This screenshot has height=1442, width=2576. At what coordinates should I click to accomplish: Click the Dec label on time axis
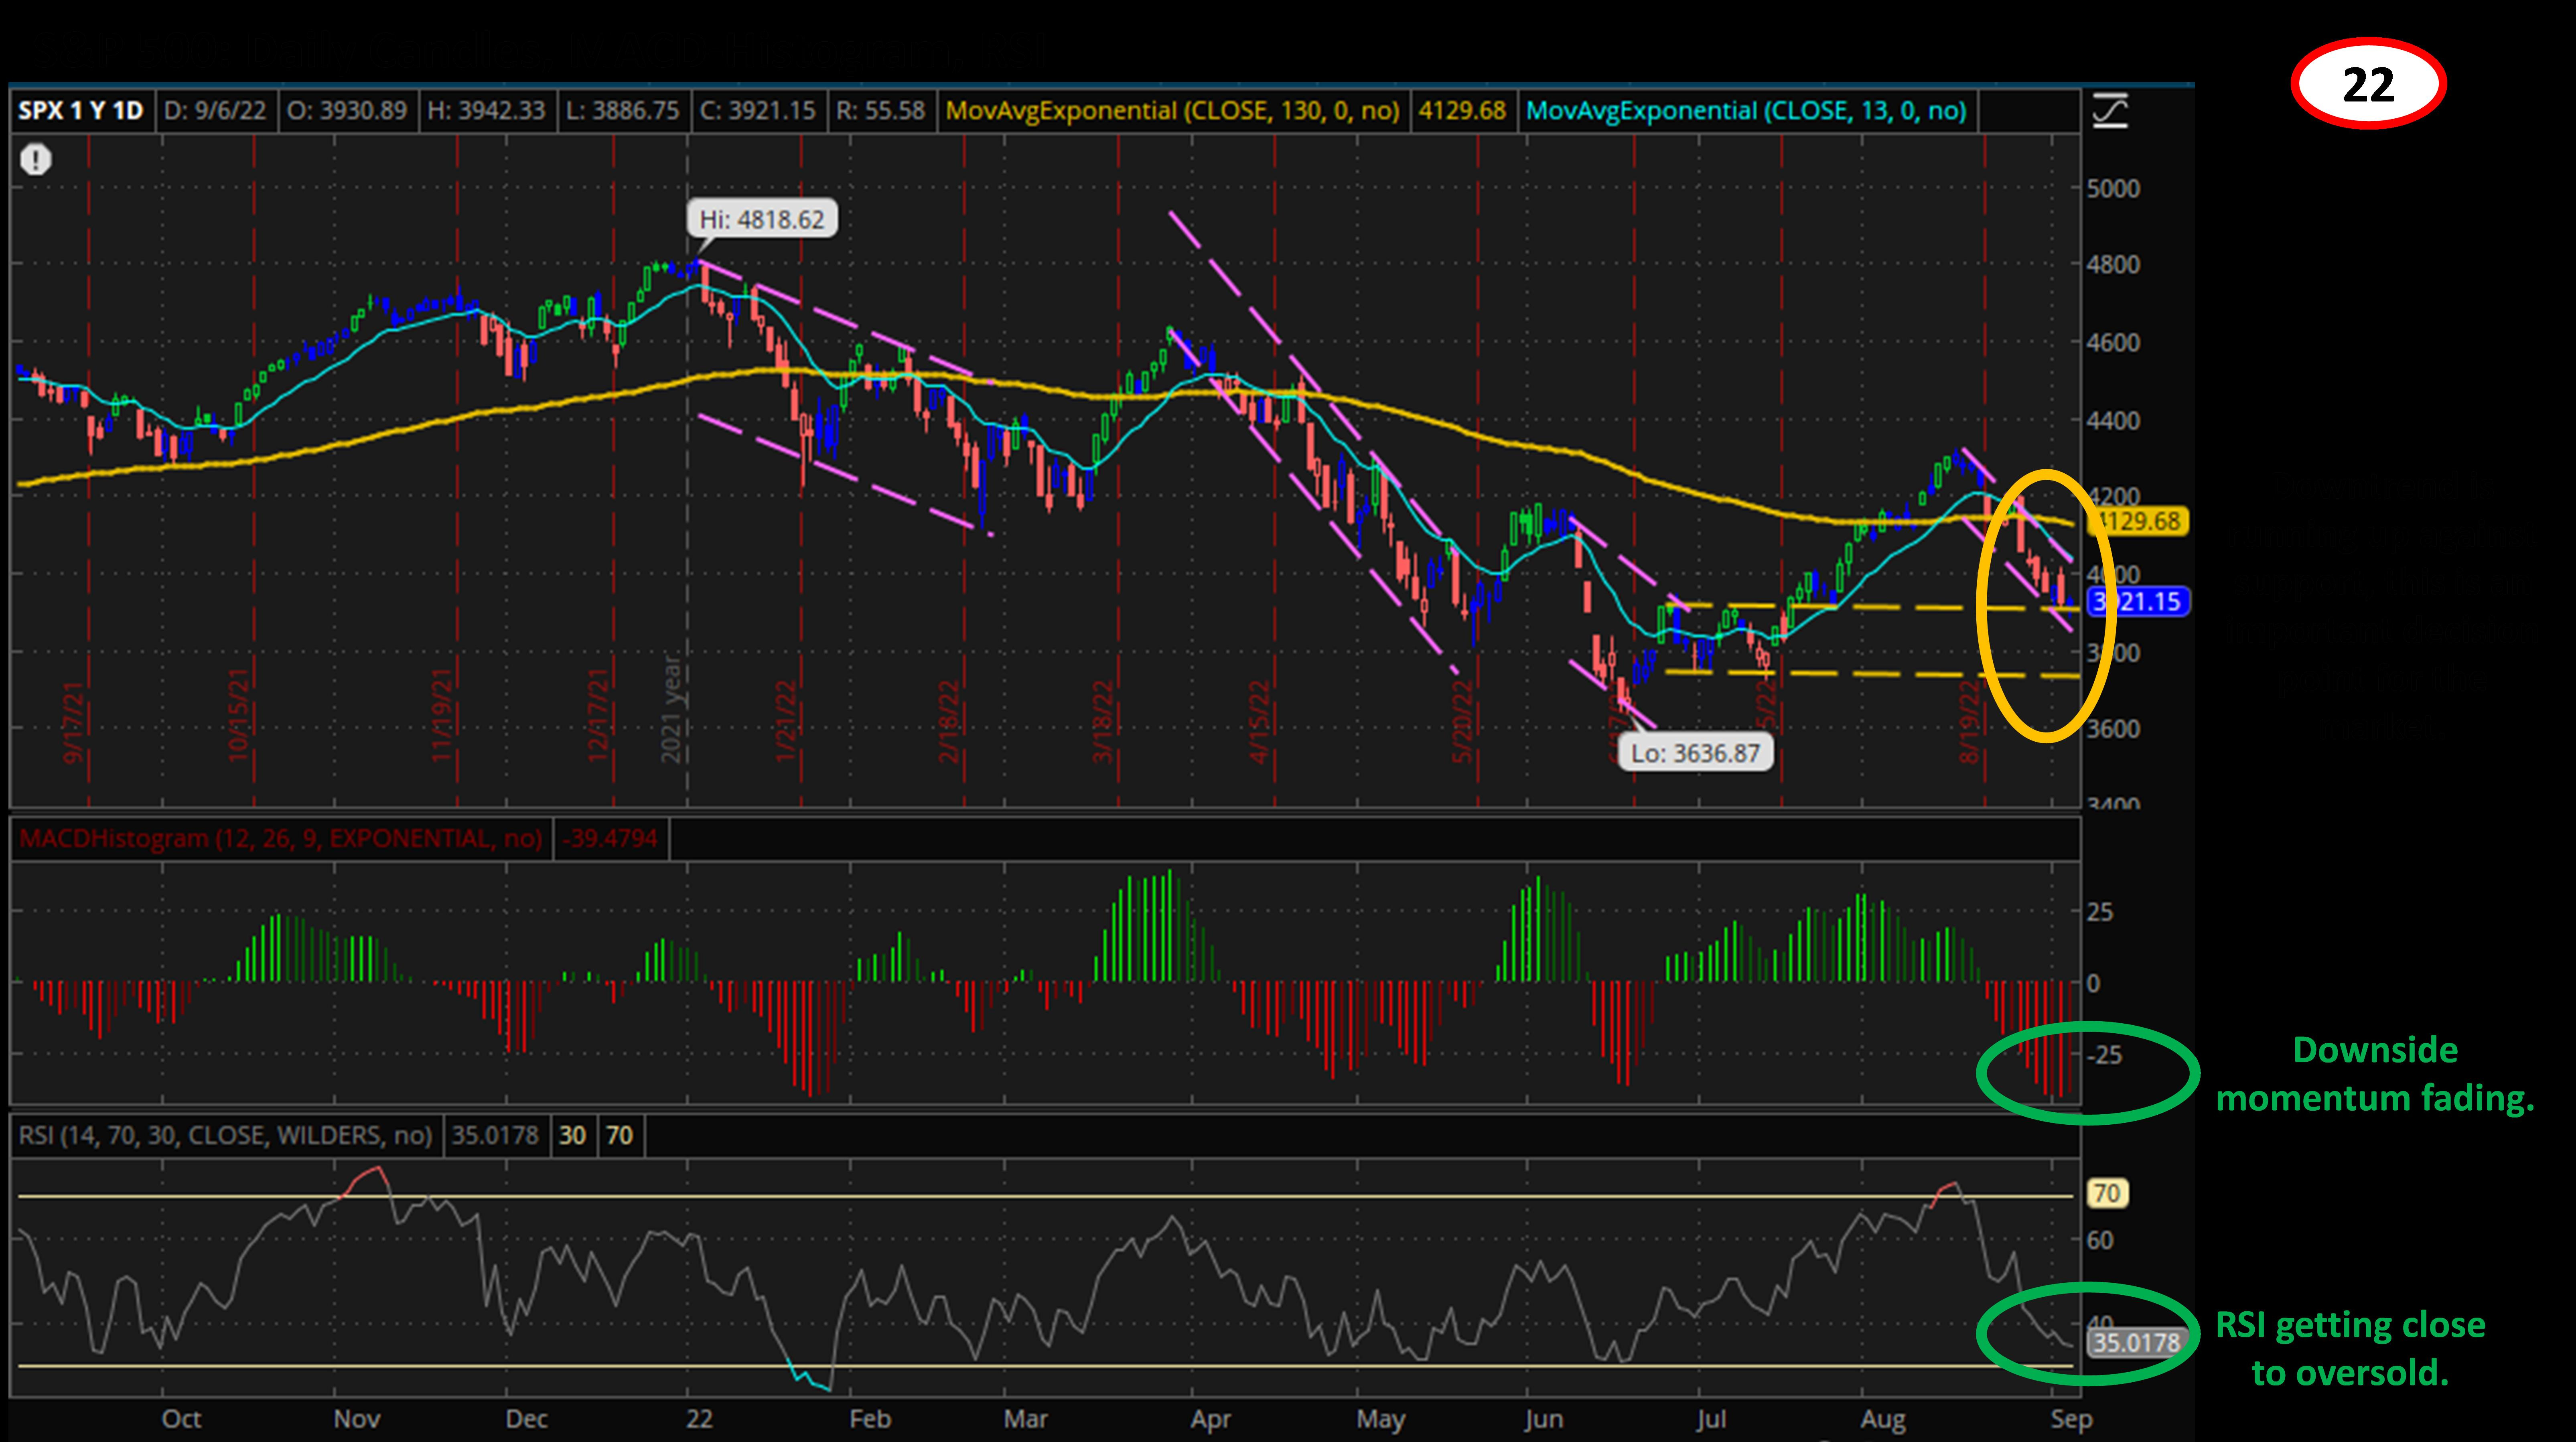pos(527,1419)
